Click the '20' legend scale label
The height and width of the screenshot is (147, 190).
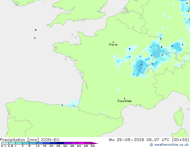51,146
